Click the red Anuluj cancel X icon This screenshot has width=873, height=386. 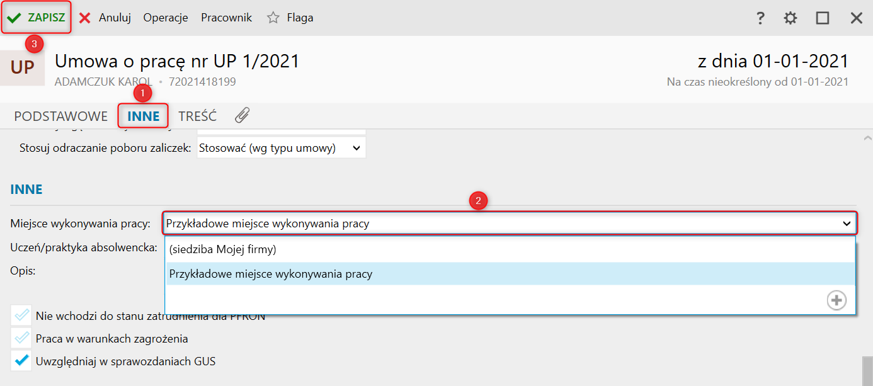point(85,18)
